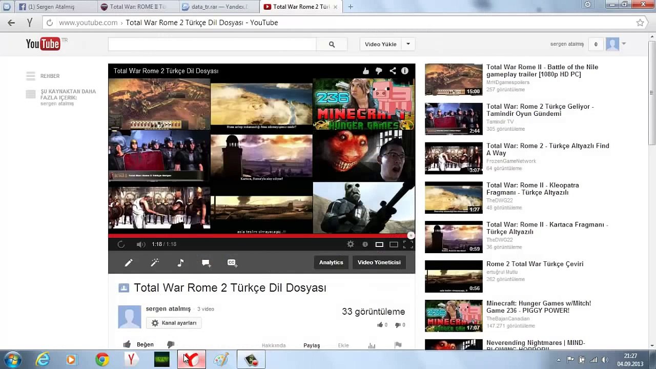Screen dimensions: 656x369
Task: Open the Hakkında tab
Action: coord(274,345)
